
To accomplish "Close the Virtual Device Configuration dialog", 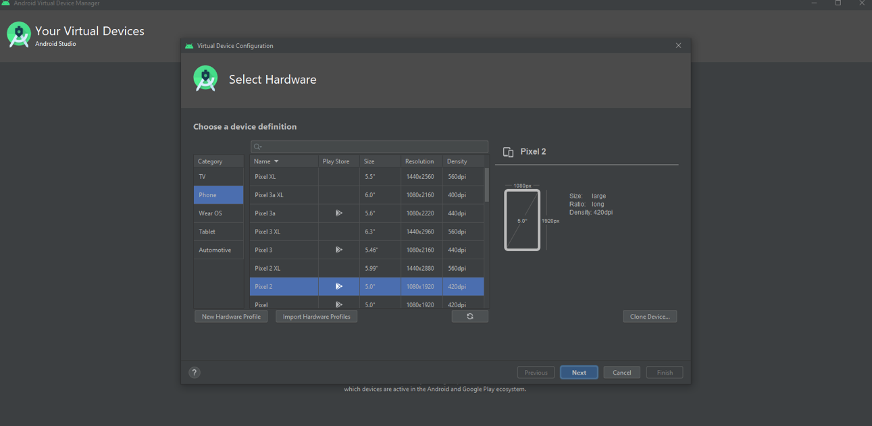I will point(678,46).
